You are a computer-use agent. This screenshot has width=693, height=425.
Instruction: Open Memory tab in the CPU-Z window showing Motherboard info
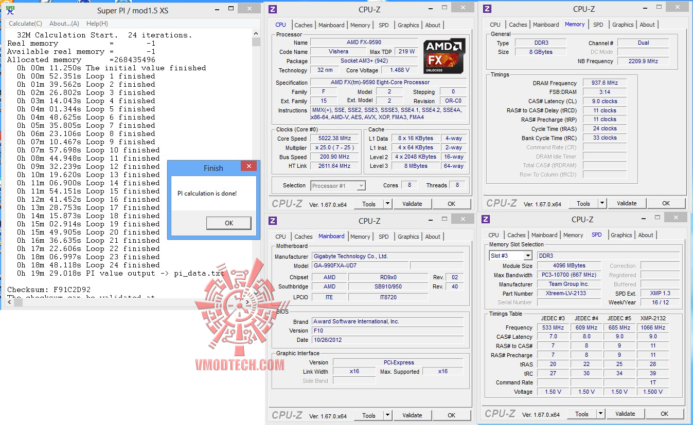click(360, 237)
